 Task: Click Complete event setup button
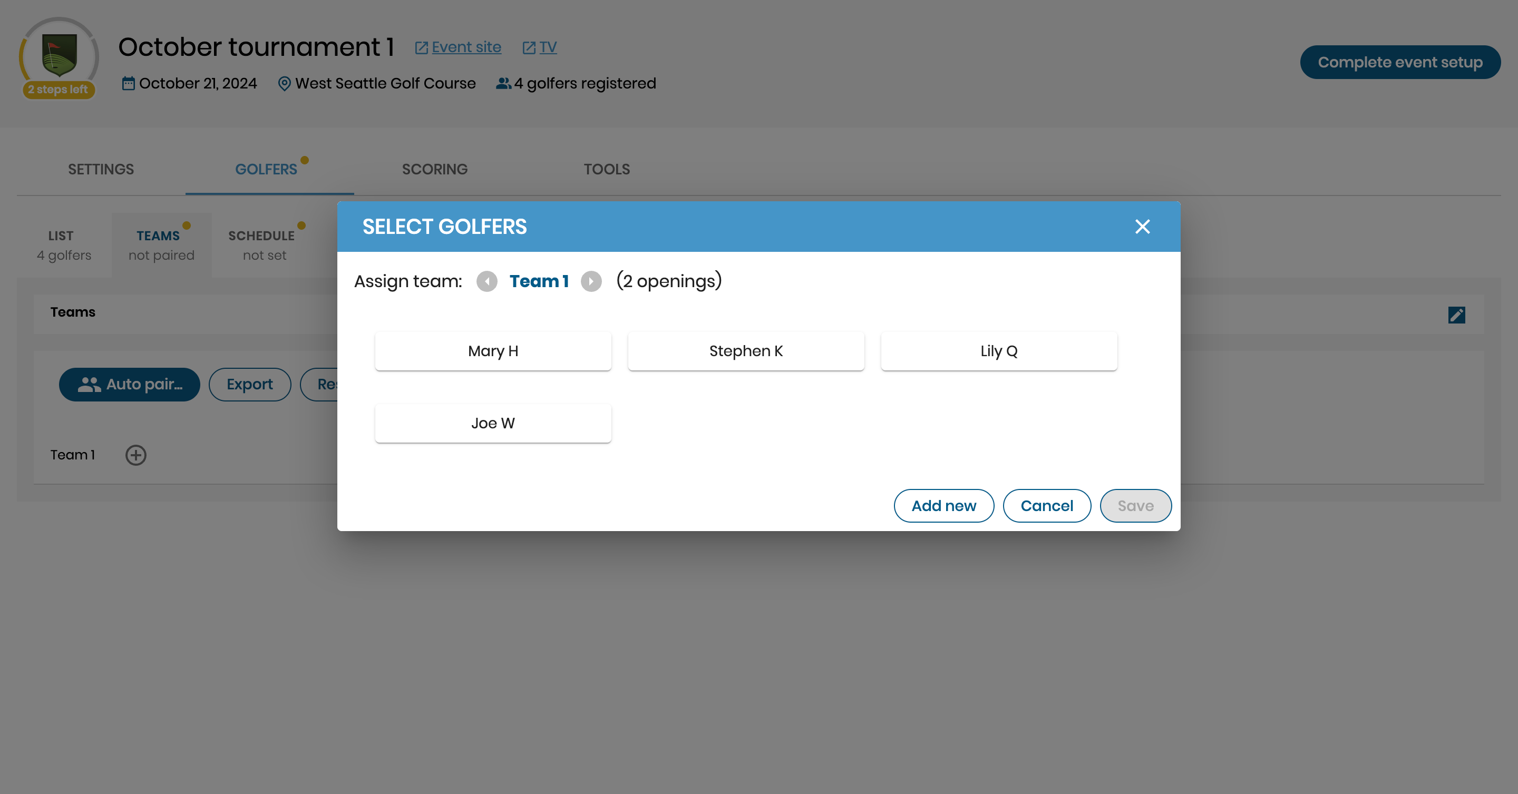coord(1399,63)
